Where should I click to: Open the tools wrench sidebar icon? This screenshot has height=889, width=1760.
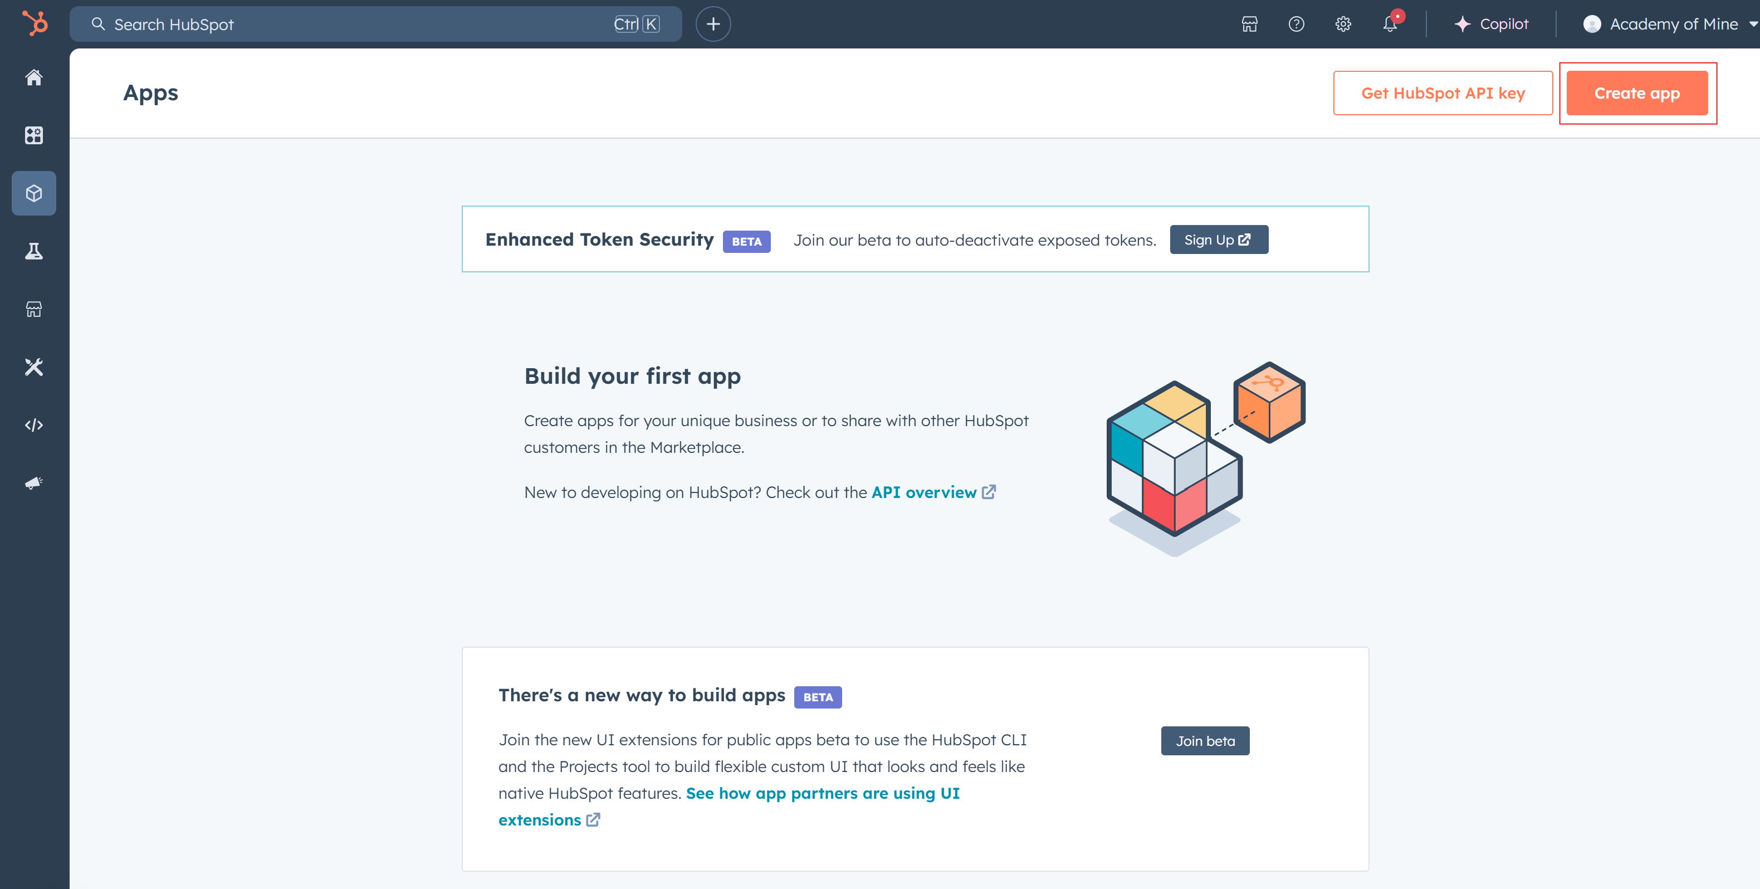point(33,367)
